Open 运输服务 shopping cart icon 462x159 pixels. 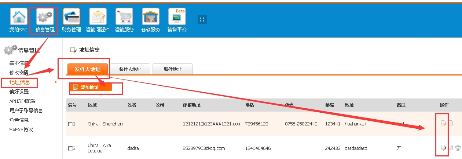(124, 17)
